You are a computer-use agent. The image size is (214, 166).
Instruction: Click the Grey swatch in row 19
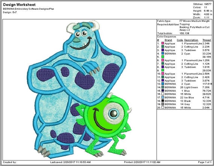tap(163, 104)
